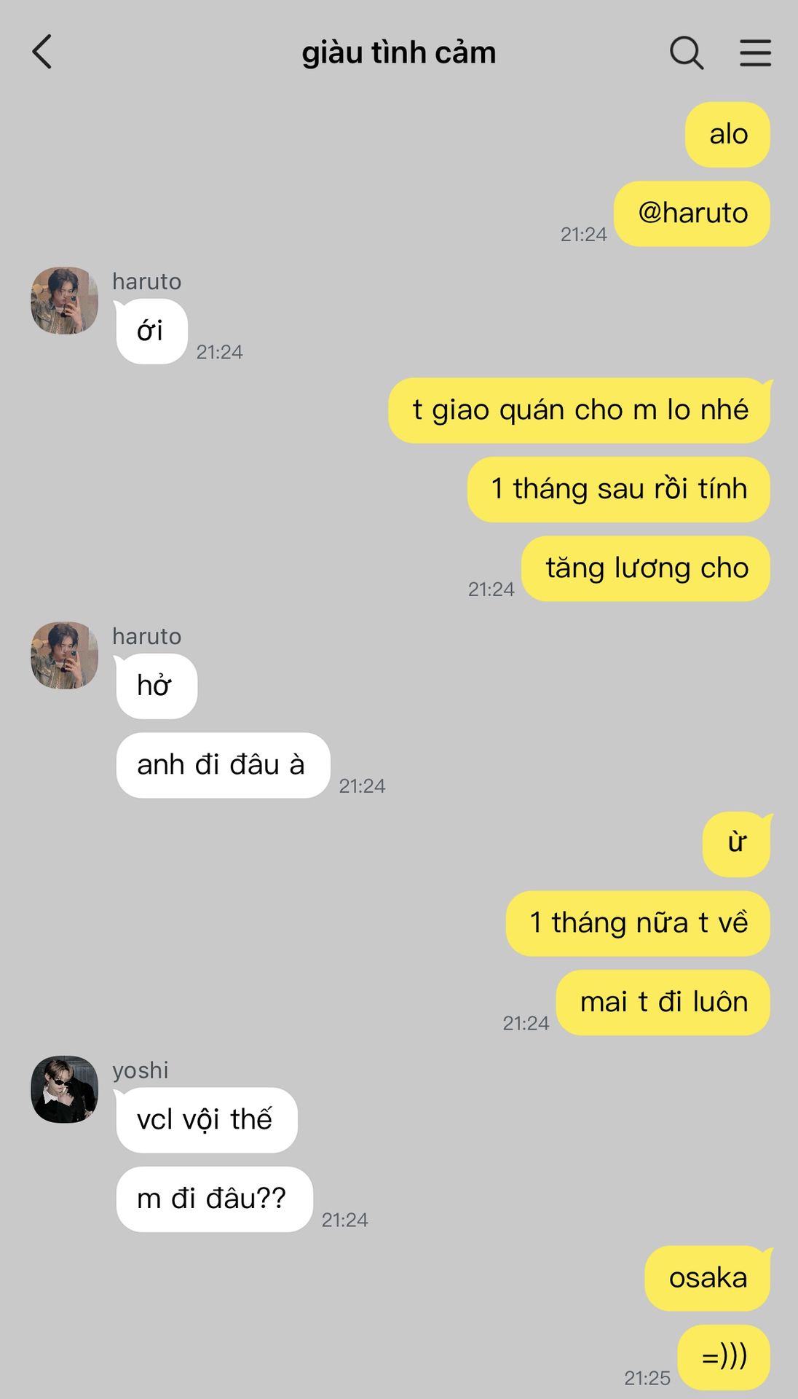Open the hamburger chat menu
Viewport: 798px width, 1399px height.
click(x=755, y=53)
